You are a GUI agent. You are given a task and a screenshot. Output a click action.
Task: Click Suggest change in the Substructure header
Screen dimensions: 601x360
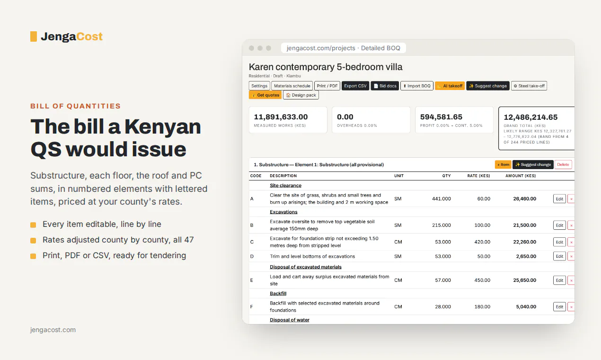click(533, 164)
